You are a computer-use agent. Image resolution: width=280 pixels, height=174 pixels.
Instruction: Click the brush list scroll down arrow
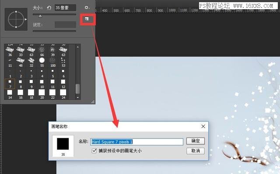pyautogui.click(x=78, y=97)
